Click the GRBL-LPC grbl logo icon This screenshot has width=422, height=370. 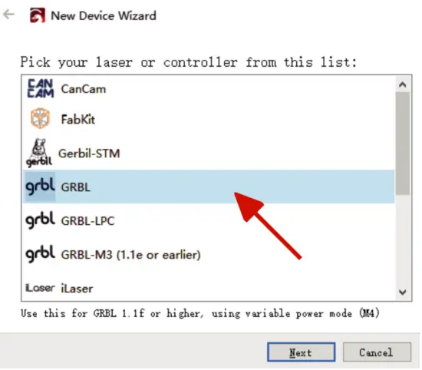(x=40, y=220)
